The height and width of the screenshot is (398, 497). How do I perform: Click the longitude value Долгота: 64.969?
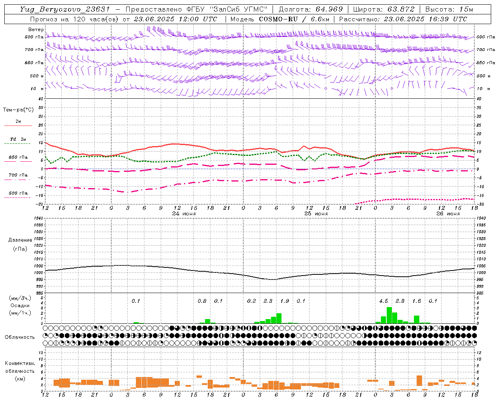(311, 9)
